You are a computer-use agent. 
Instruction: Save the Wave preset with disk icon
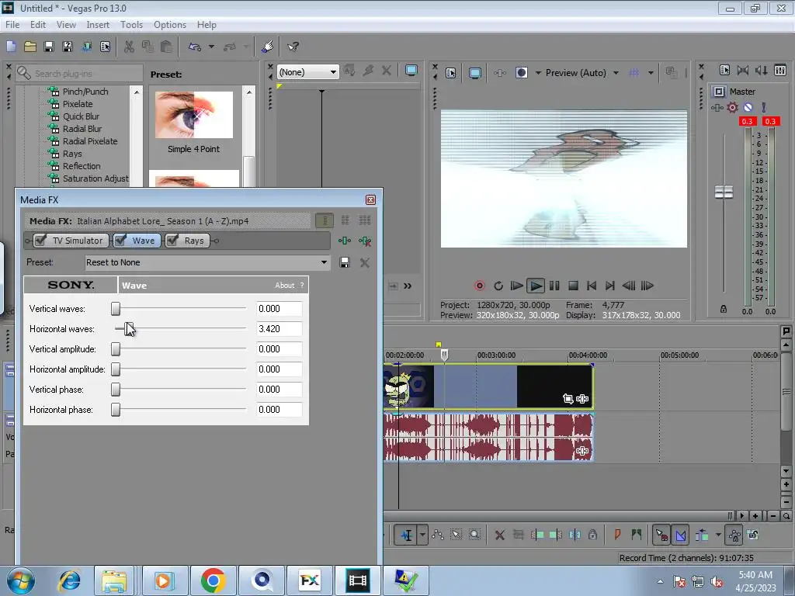tap(345, 262)
